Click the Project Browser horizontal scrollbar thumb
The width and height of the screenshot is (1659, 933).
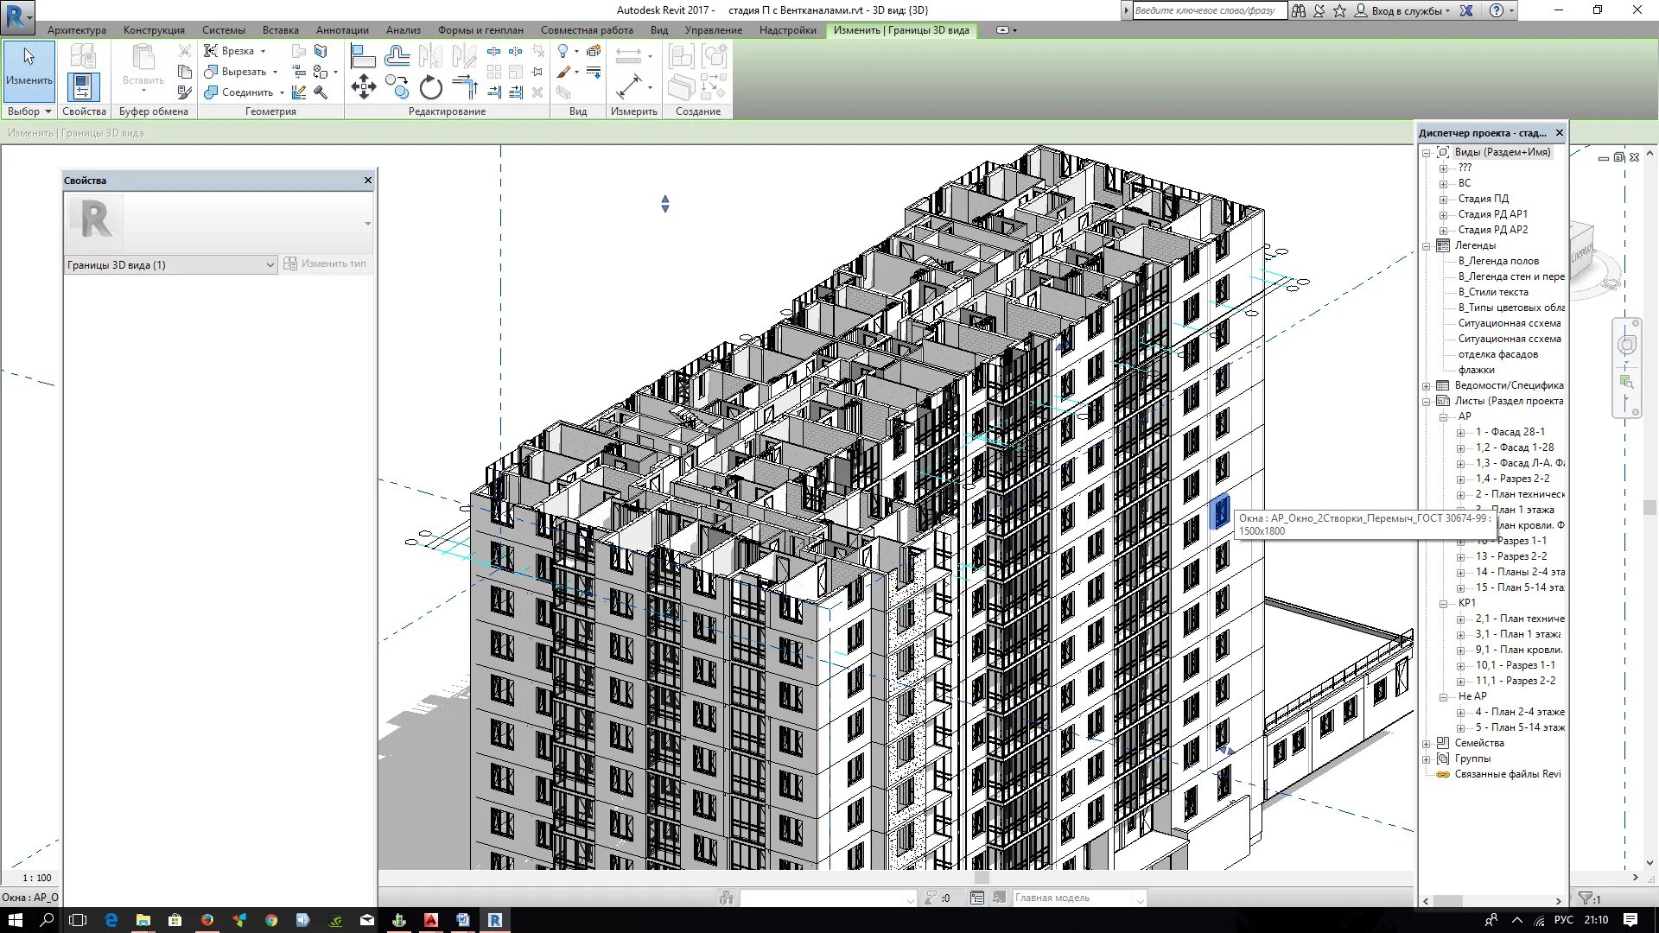tap(1448, 900)
